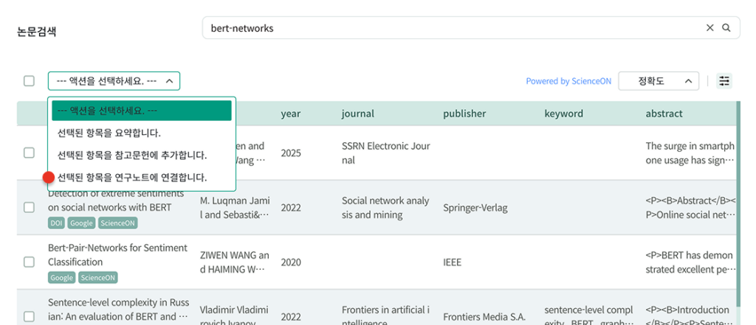
Task: Click Google badge on Bert-Pair-Networks paper
Action: [62, 278]
